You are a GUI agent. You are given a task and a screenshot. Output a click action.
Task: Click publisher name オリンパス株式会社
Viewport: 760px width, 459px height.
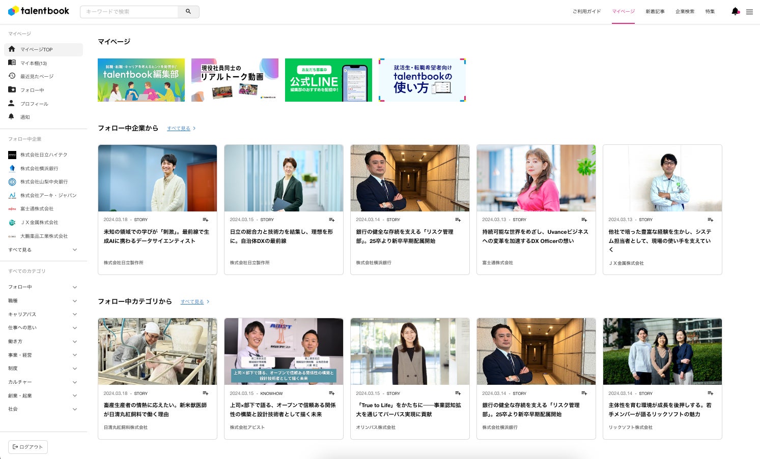tap(376, 427)
